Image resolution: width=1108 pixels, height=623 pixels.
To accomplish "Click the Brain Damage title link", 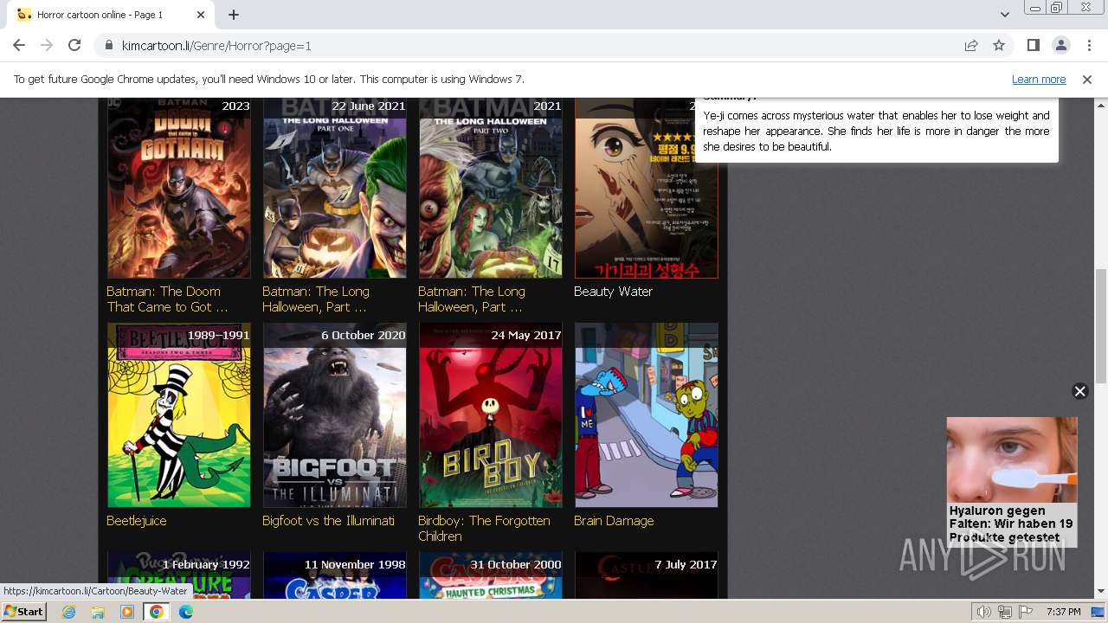I will 614,521.
